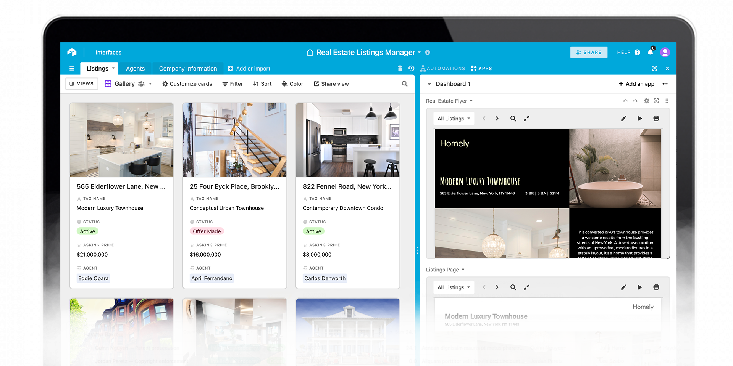Image resolution: width=733 pixels, height=366 pixels.
Task: Click the search icon in the gallery toolbar
Action: [x=405, y=84]
